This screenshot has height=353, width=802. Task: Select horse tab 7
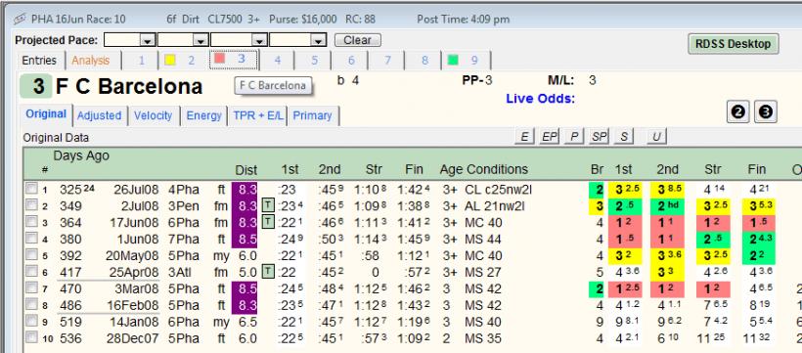coord(387,61)
